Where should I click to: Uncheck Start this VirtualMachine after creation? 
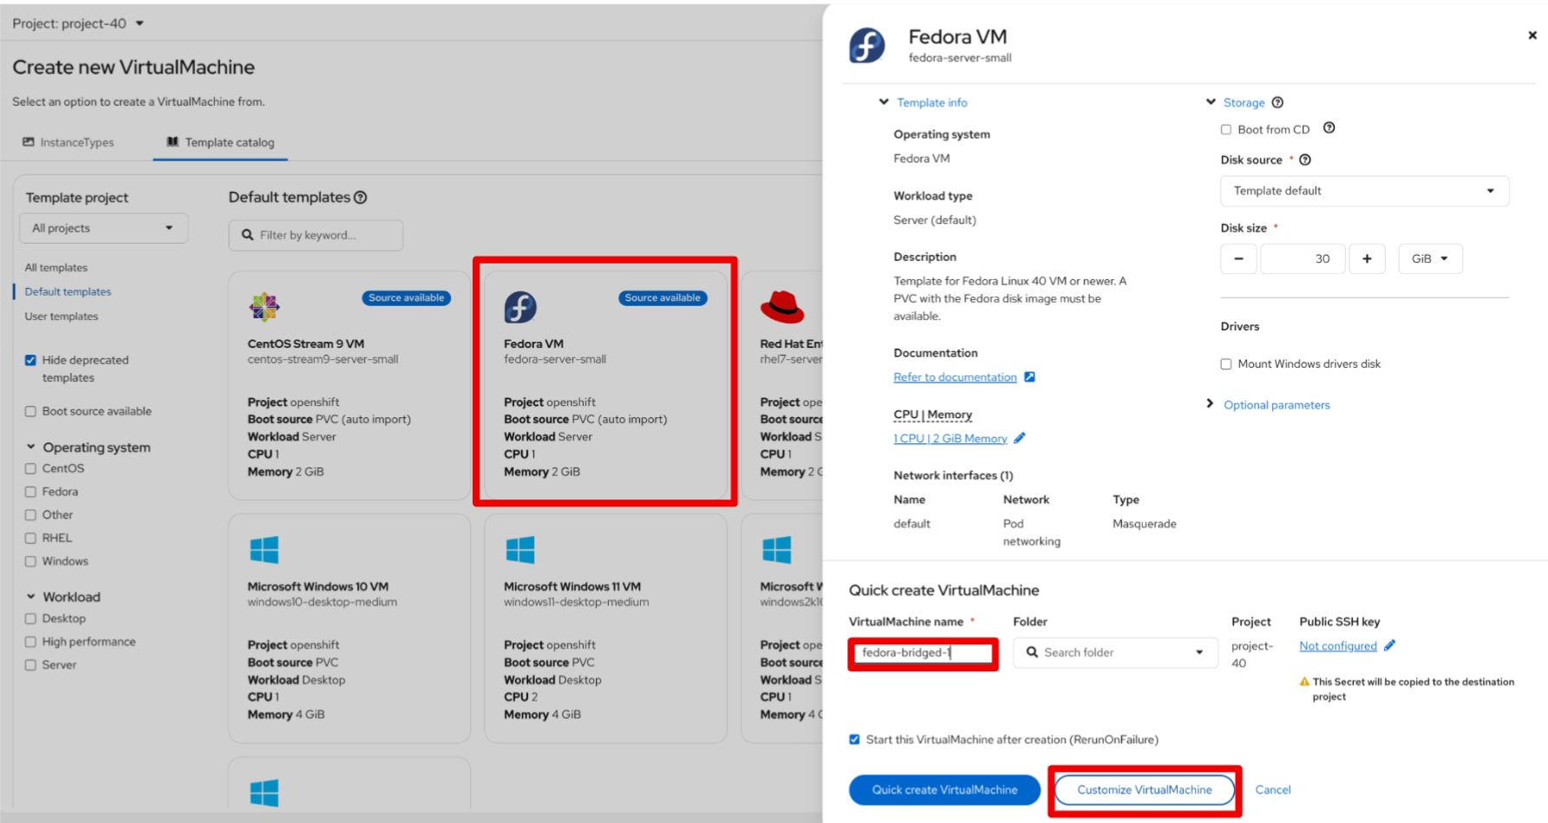coord(854,740)
